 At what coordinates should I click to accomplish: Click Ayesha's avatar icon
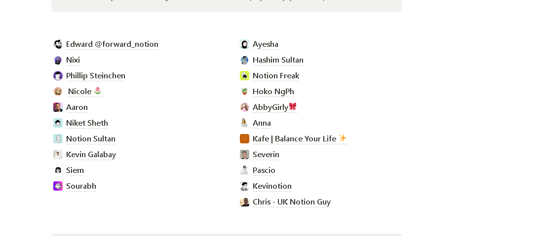244,44
